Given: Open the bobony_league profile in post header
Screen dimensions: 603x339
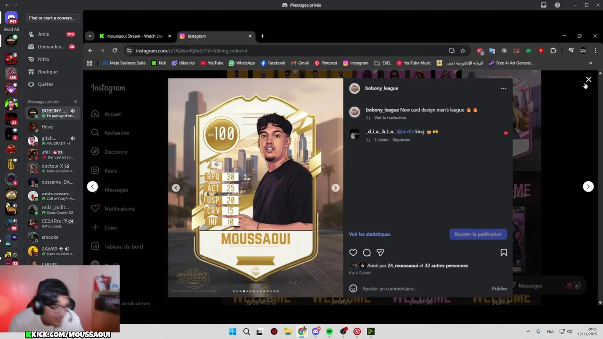Looking at the screenshot, I should [382, 88].
